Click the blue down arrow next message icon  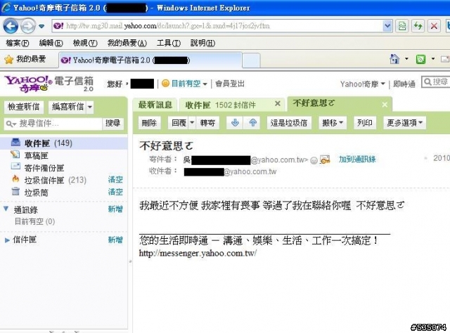pos(235,123)
